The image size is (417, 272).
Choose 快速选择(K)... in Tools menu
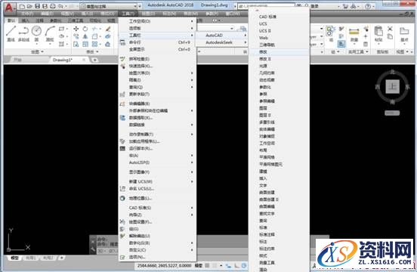157,66
